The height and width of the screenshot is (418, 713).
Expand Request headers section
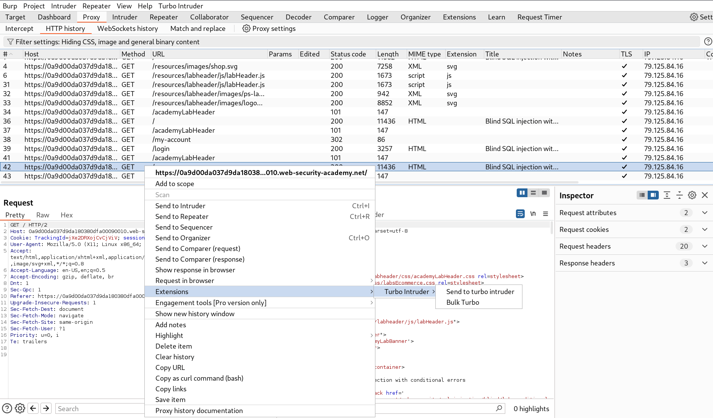click(x=705, y=246)
